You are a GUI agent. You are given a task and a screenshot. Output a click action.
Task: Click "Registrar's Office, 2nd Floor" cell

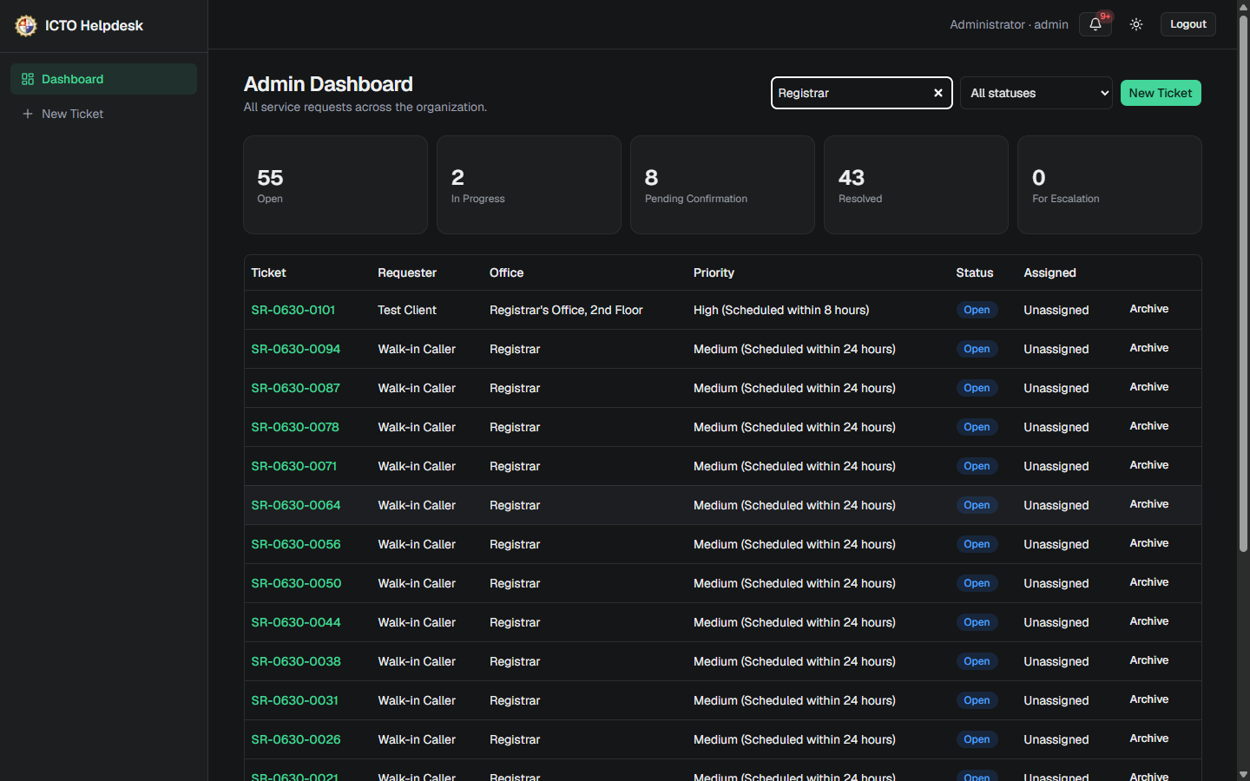tap(566, 310)
